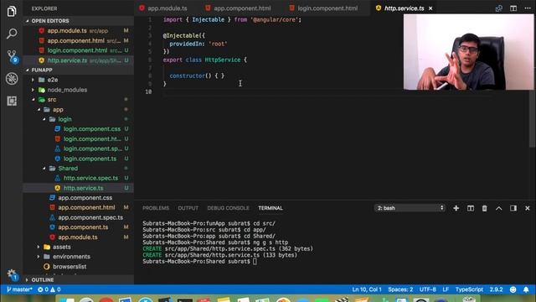Viewport: 536px width, 302px height.
Task: Open the DEBUG CONSOLE panel tab
Action: [x=229, y=208]
